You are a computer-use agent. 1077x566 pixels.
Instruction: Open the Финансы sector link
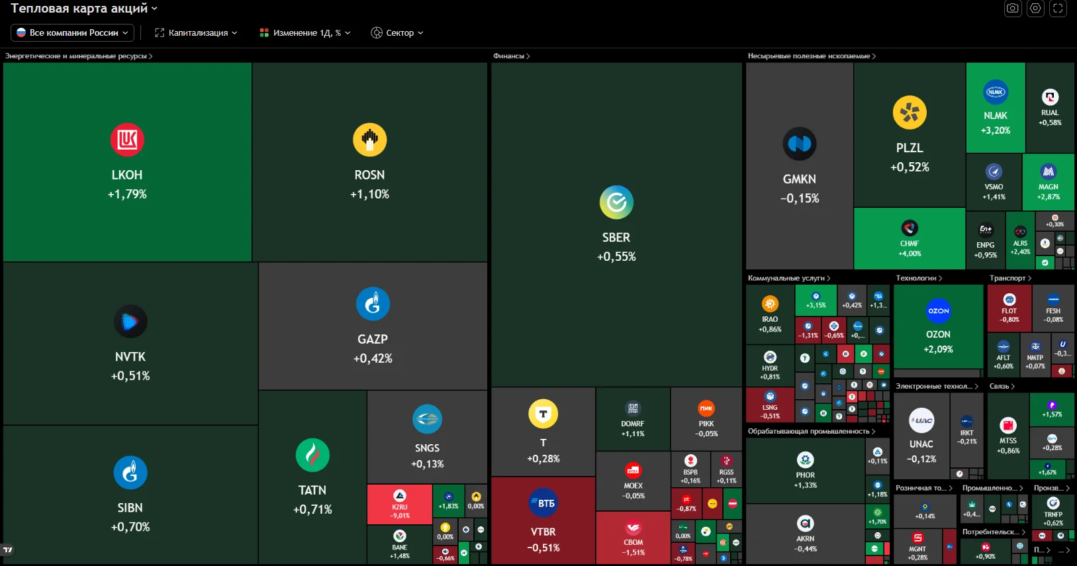[511, 56]
